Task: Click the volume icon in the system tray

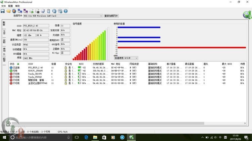Action: click(x=216, y=137)
